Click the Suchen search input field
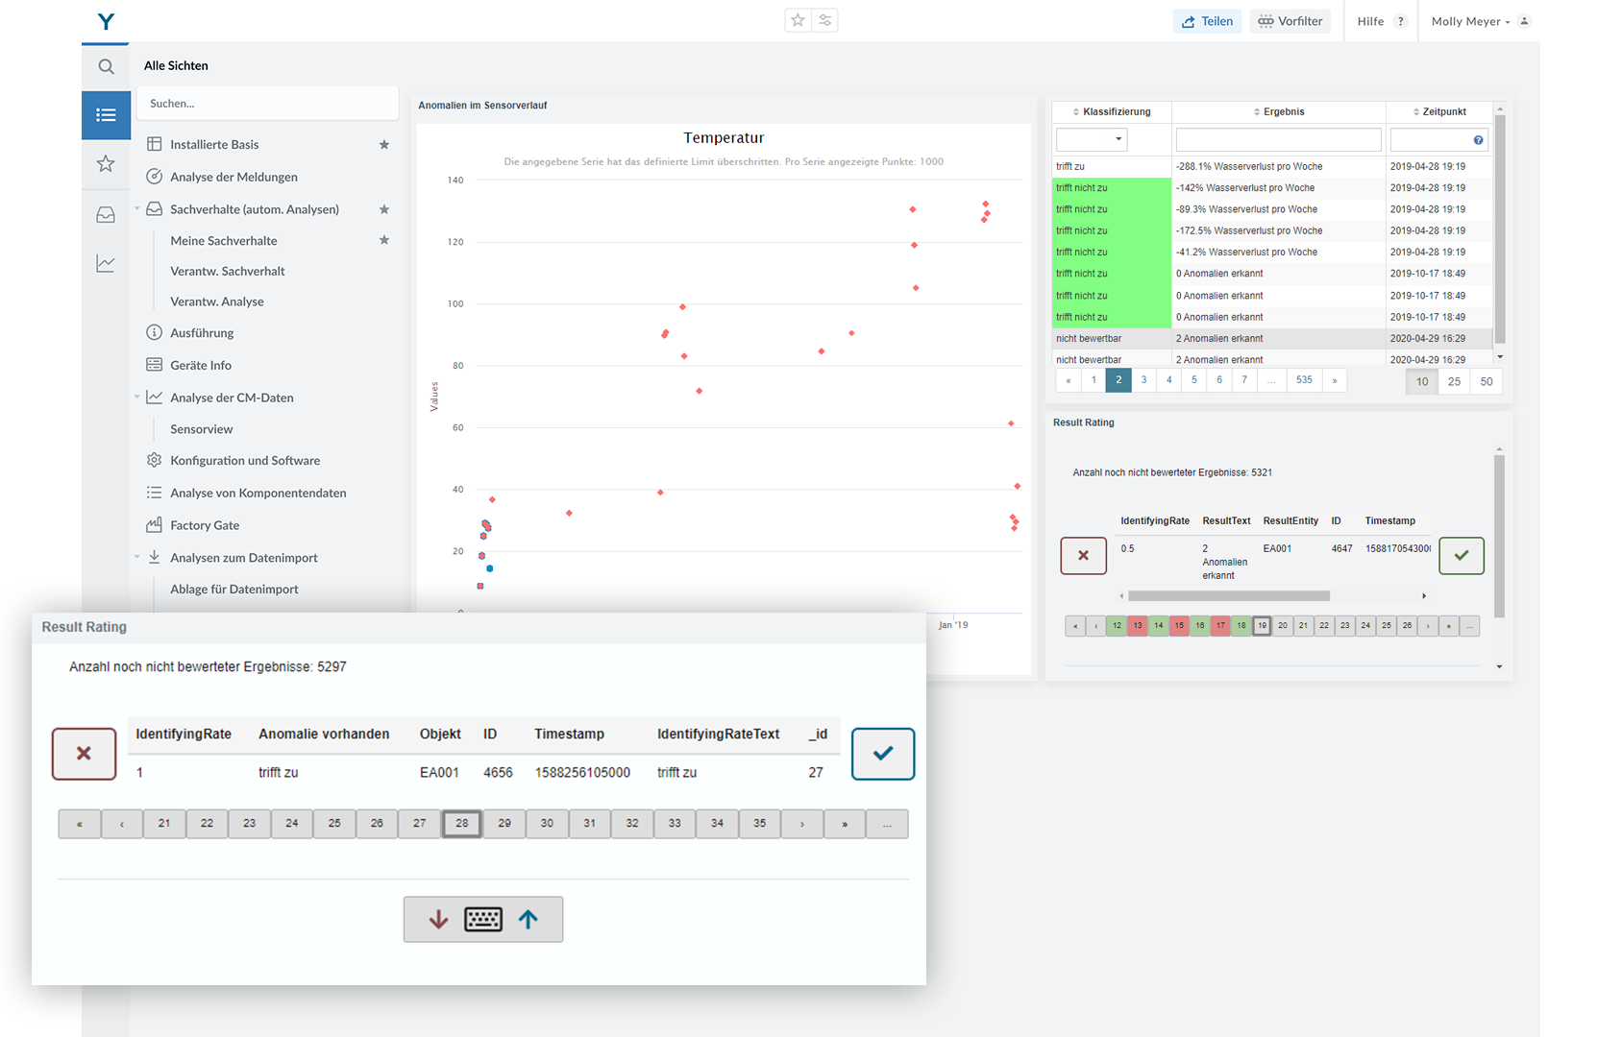This screenshot has width=1622, height=1037. [x=267, y=104]
